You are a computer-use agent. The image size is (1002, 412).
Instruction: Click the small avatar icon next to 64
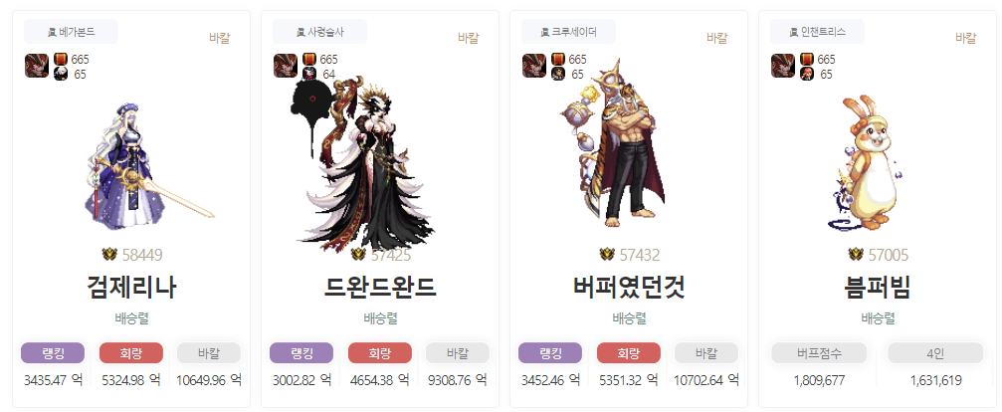(309, 74)
